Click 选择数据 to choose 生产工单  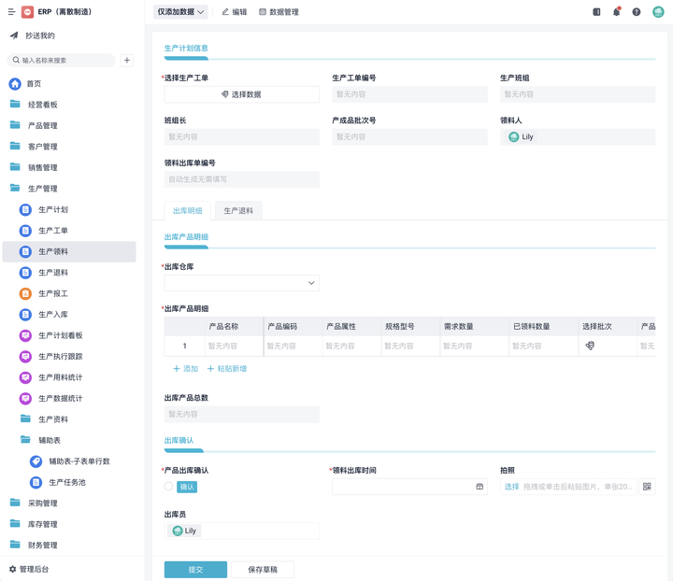(241, 94)
